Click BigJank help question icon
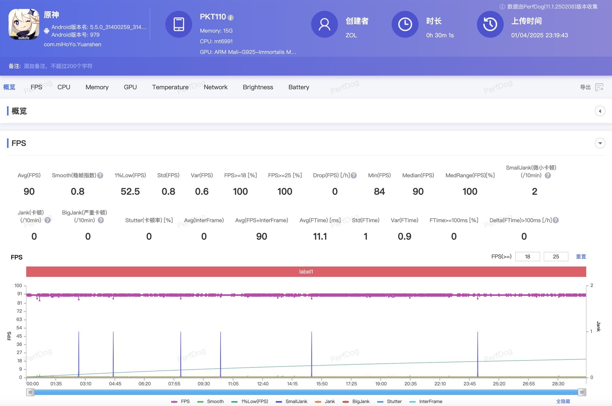This screenshot has width=612, height=406. point(101,220)
